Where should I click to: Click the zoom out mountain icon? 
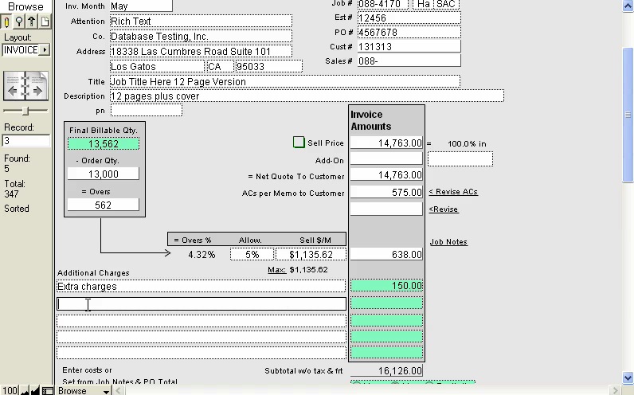coord(25,390)
